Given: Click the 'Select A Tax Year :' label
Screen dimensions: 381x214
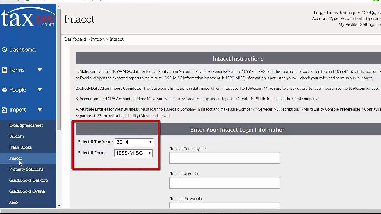Looking at the screenshot, I should coord(95,142).
